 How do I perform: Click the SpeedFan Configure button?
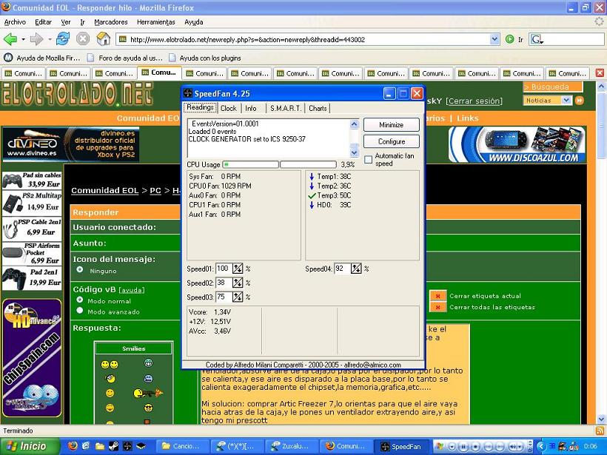(391, 141)
